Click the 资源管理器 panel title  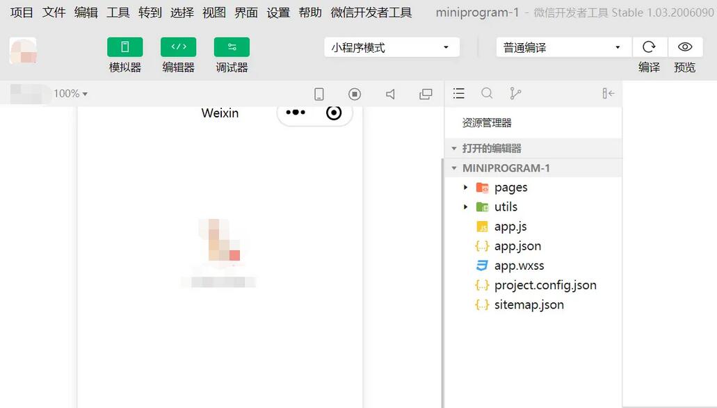[x=487, y=122]
